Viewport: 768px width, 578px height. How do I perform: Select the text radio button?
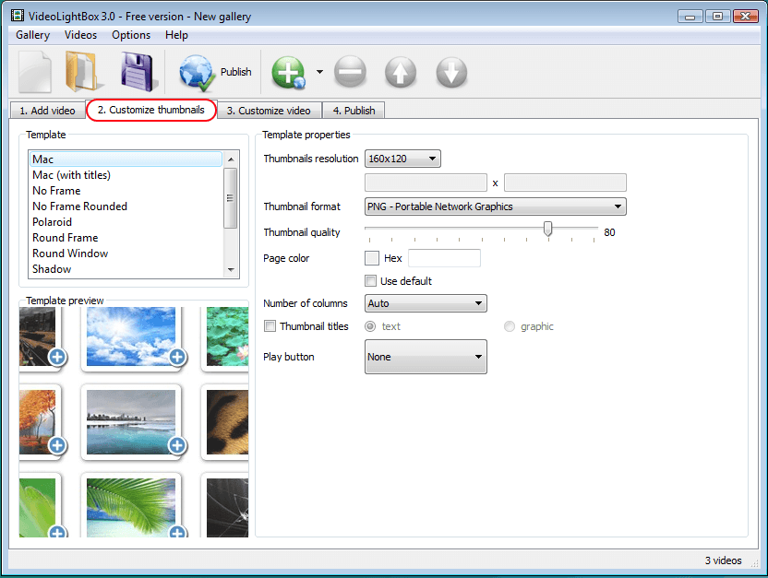[370, 326]
